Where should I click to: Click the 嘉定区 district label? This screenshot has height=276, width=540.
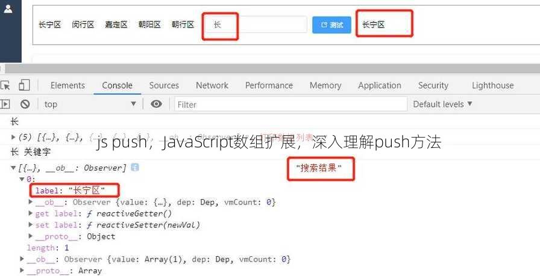tap(116, 25)
